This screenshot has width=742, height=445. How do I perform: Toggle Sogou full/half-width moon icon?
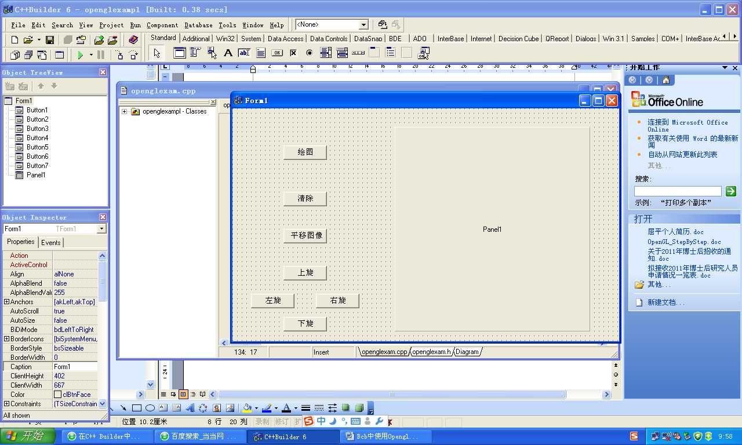point(333,421)
